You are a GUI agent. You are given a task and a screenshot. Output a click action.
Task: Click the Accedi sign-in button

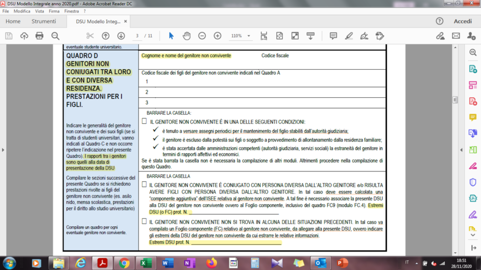point(463,22)
